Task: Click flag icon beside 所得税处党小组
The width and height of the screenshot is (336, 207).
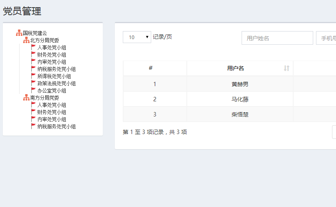Action: click(x=34, y=76)
